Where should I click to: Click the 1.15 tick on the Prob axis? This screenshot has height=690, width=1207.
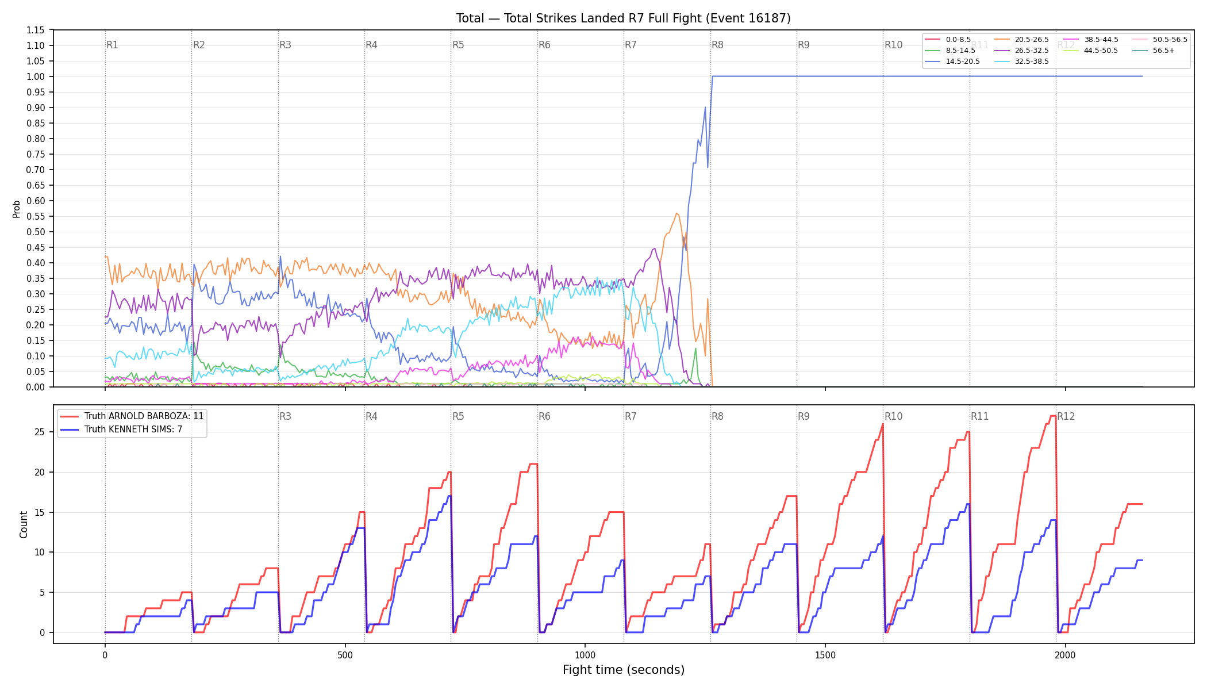tap(36, 30)
